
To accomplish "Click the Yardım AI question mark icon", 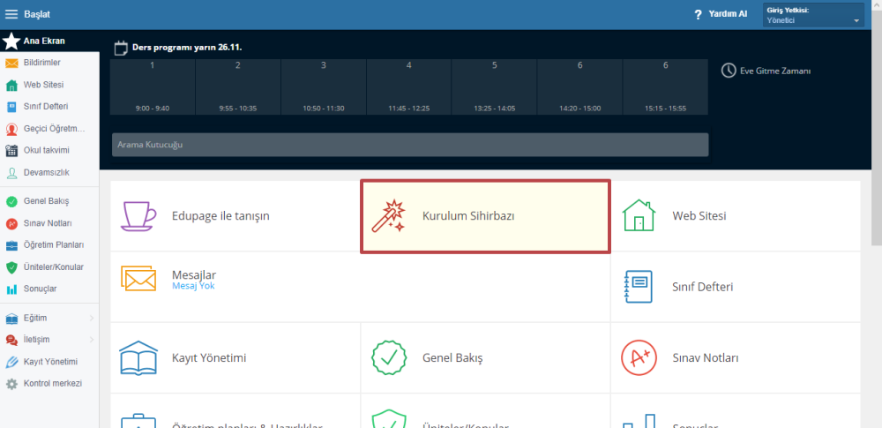I will [x=698, y=15].
